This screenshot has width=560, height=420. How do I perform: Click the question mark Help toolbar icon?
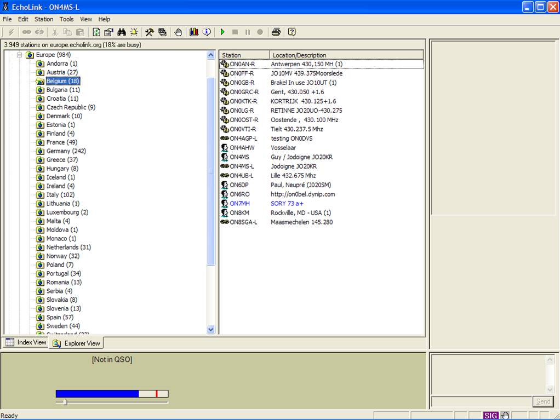click(x=292, y=32)
